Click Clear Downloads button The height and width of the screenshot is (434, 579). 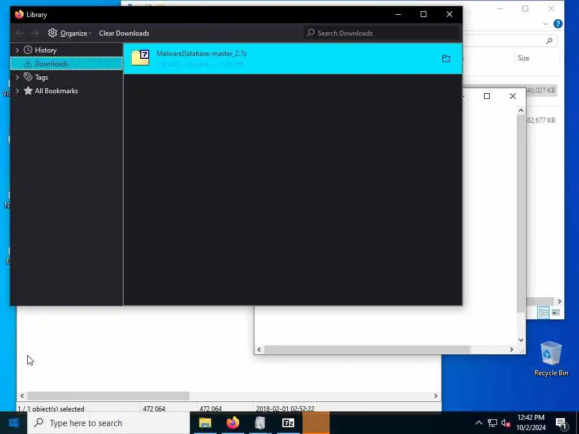point(124,33)
